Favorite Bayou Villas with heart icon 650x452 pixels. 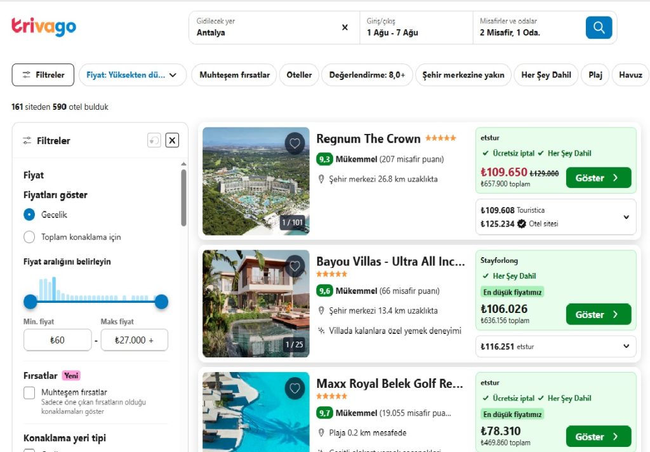tap(295, 266)
